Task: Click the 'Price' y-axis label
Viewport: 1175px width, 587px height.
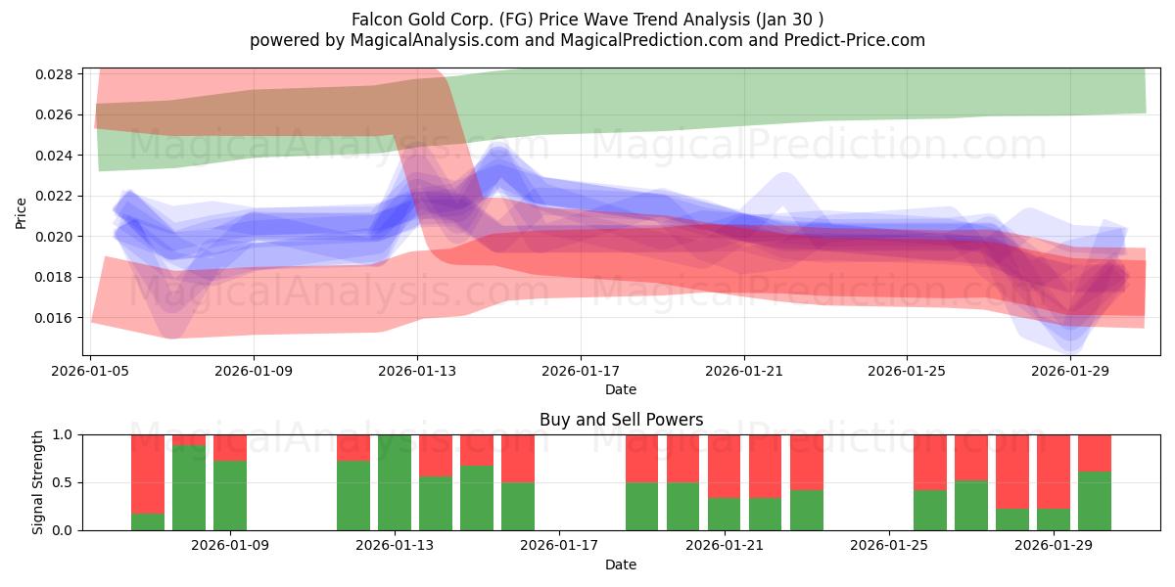Action: (22, 211)
